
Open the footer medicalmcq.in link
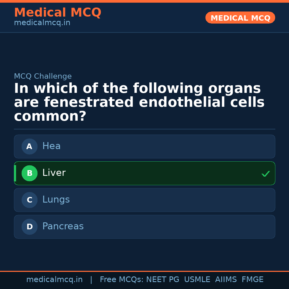click(x=54, y=280)
